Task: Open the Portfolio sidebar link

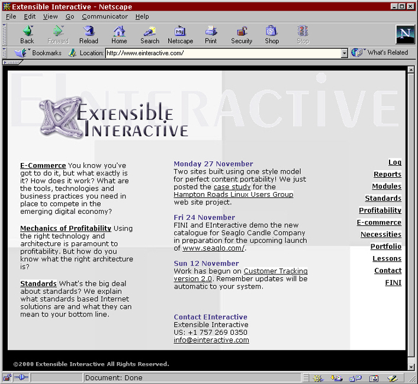Action: [x=386, y=247]
